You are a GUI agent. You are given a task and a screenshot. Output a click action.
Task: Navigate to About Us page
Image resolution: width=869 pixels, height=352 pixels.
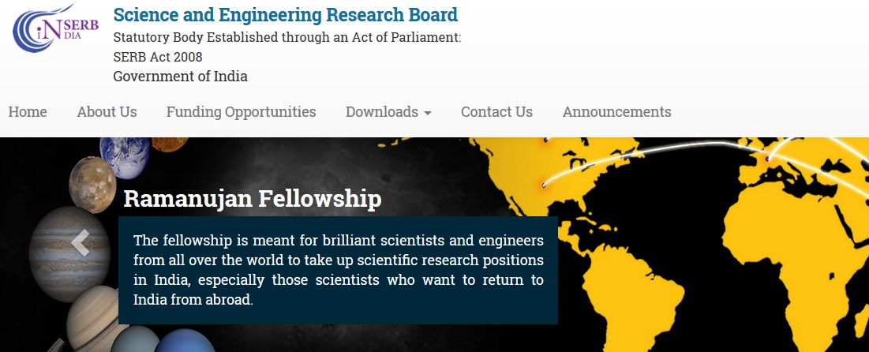pos(107,112)
